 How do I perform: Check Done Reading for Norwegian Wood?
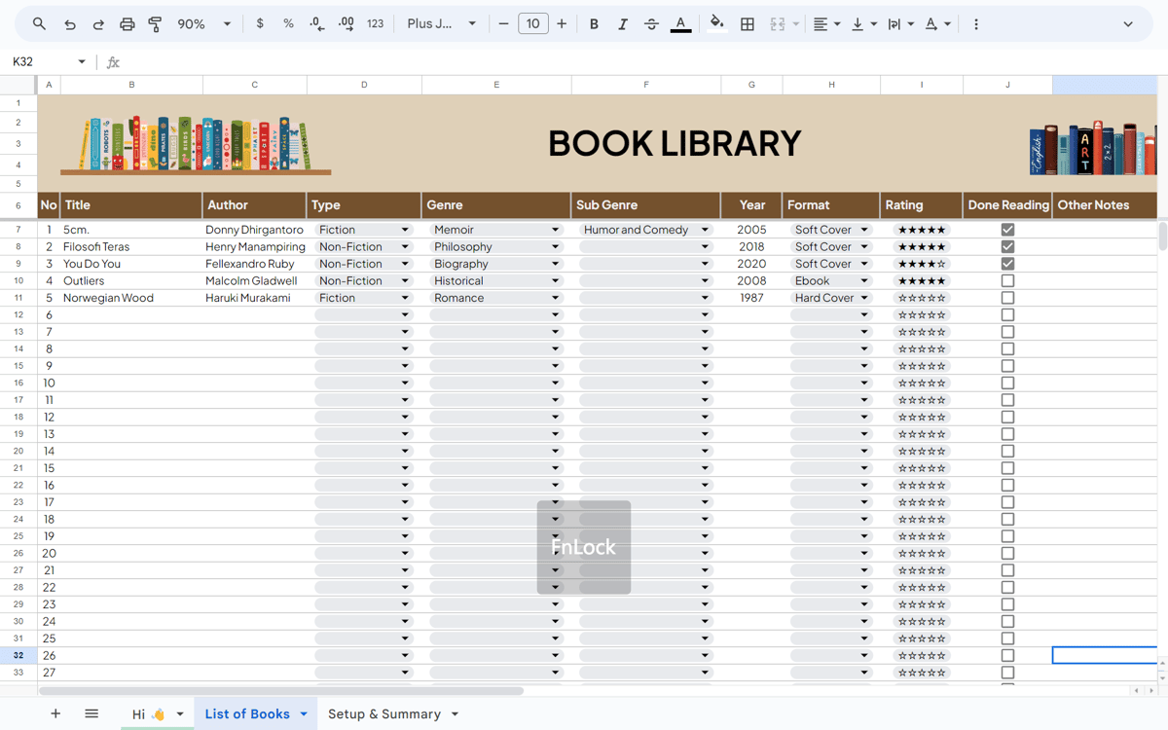pyautogui.click(x=1007, y=298)
